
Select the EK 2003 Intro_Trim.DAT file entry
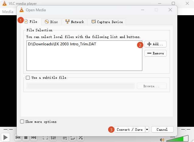62,44
